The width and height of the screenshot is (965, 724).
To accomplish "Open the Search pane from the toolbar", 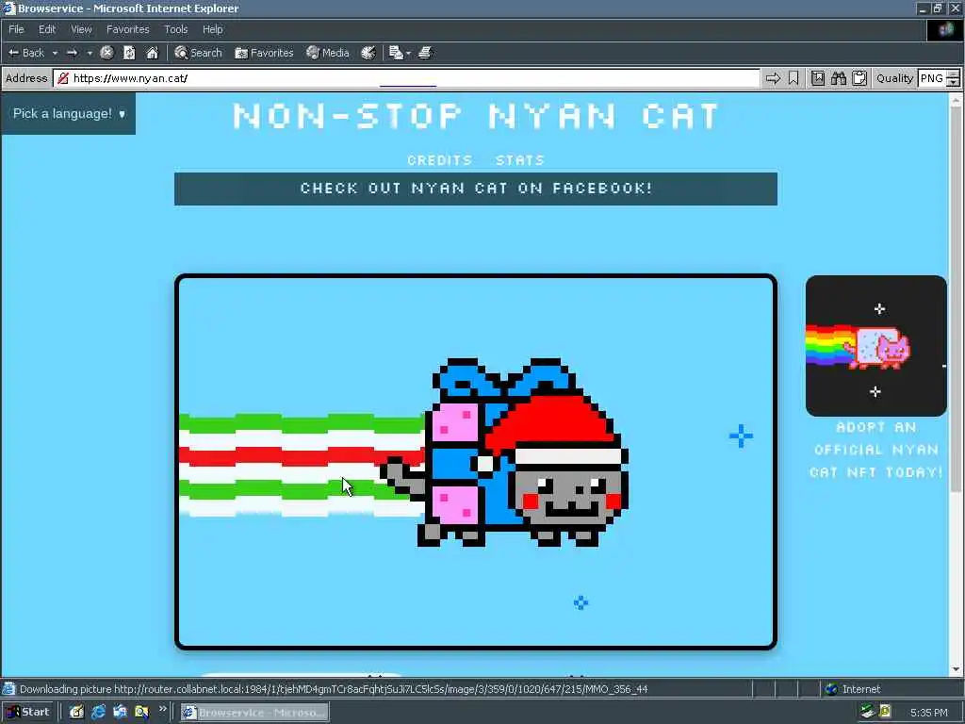I will pos(198,53).
